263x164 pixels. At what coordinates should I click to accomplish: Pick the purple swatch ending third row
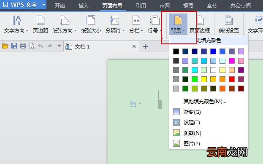[x=241, y=70]
